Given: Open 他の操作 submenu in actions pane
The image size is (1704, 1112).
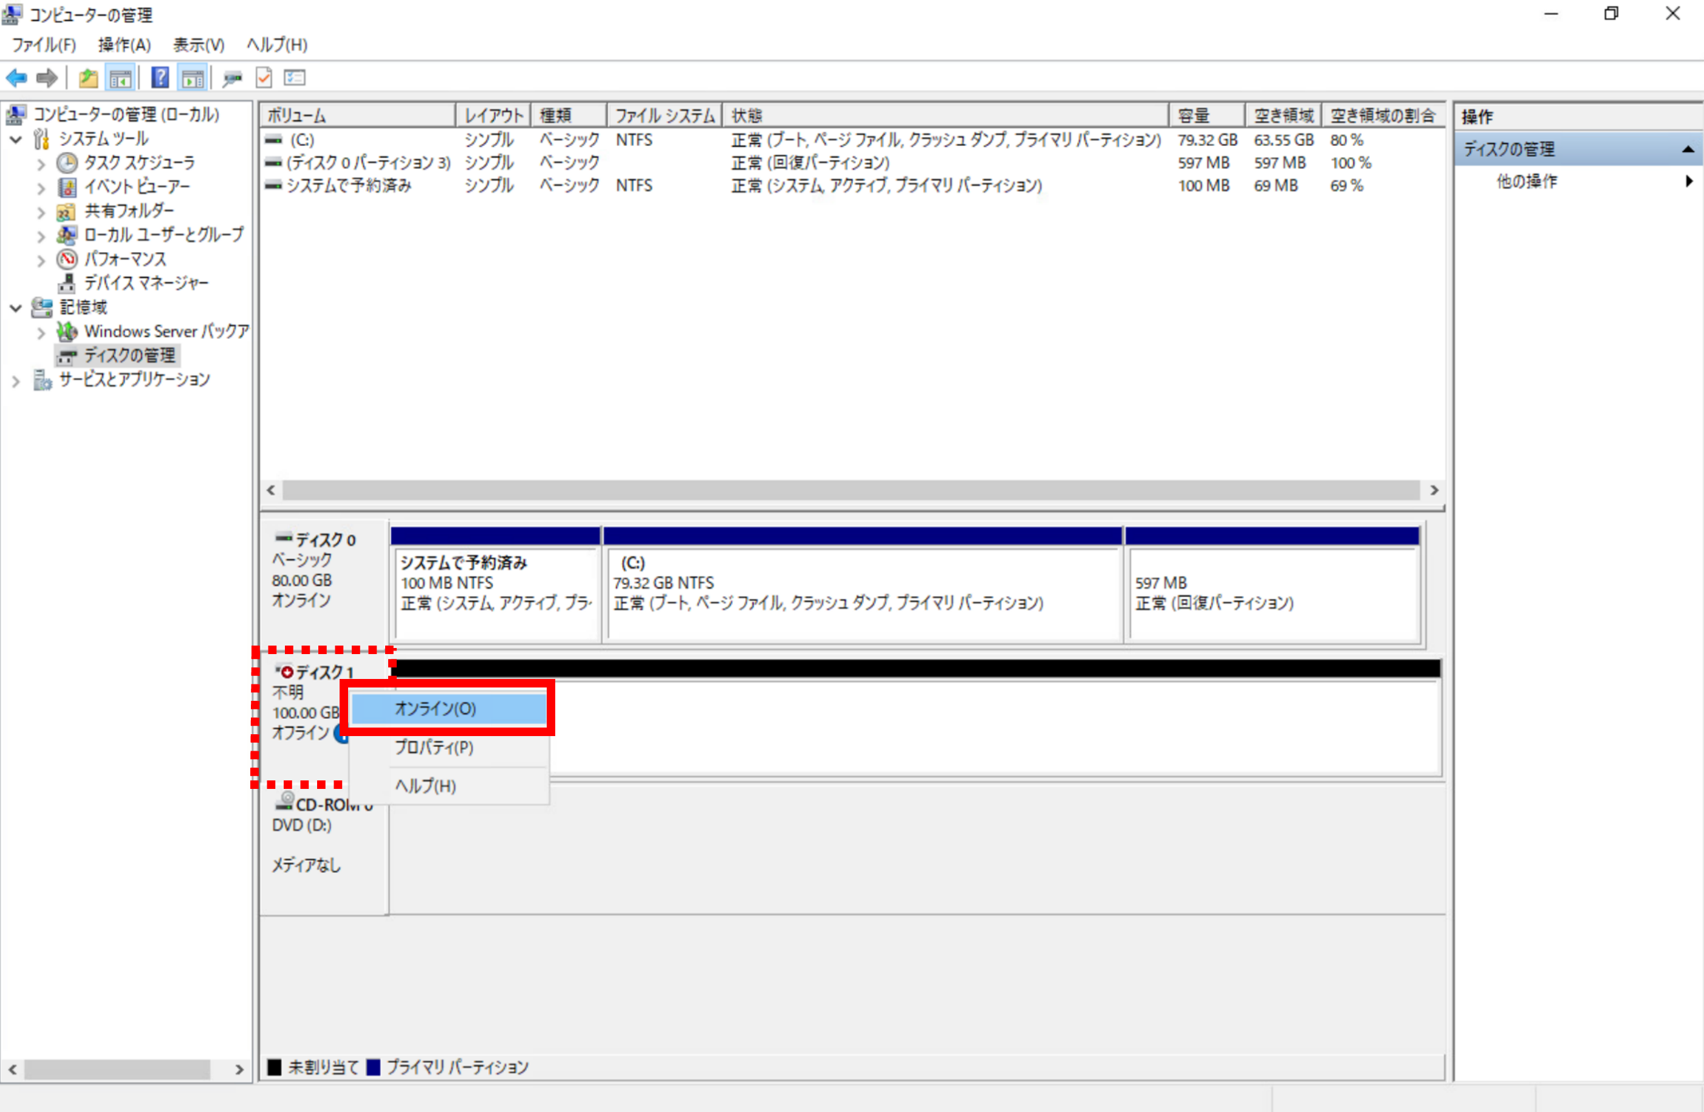Looking at the screenshot, I should click(1527, 182).
